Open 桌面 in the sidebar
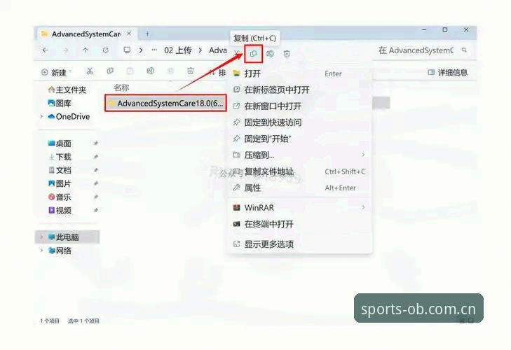Image resolution: width=511 pixels, height=350 pixels. 60,143
